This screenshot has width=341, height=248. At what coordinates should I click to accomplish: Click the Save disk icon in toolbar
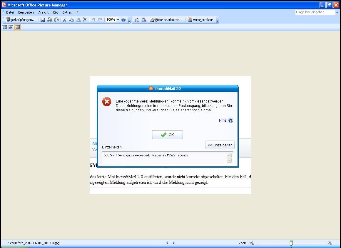[x=43, y=20]
